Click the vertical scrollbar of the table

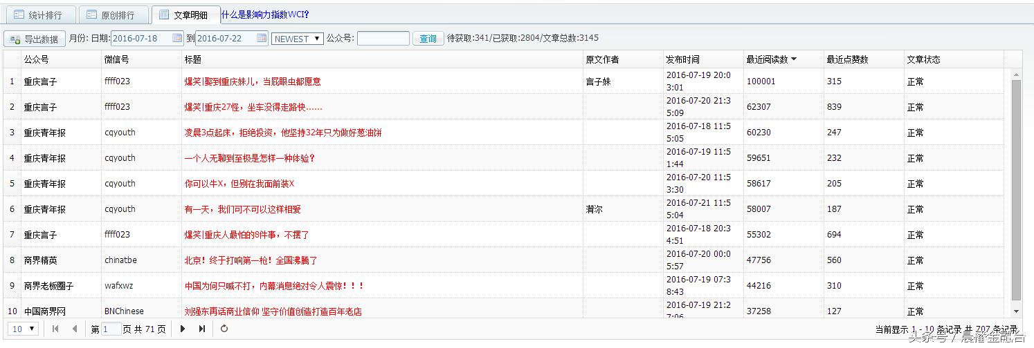point(1016,190)
